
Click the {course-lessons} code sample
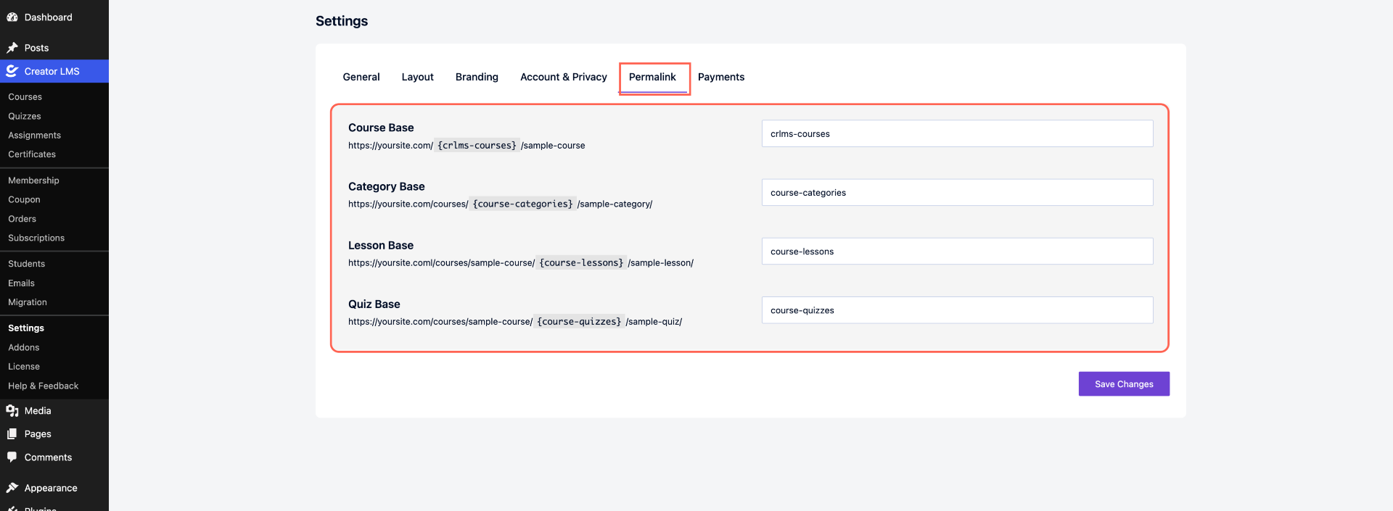pyautogui.click(x=581, y=262)
